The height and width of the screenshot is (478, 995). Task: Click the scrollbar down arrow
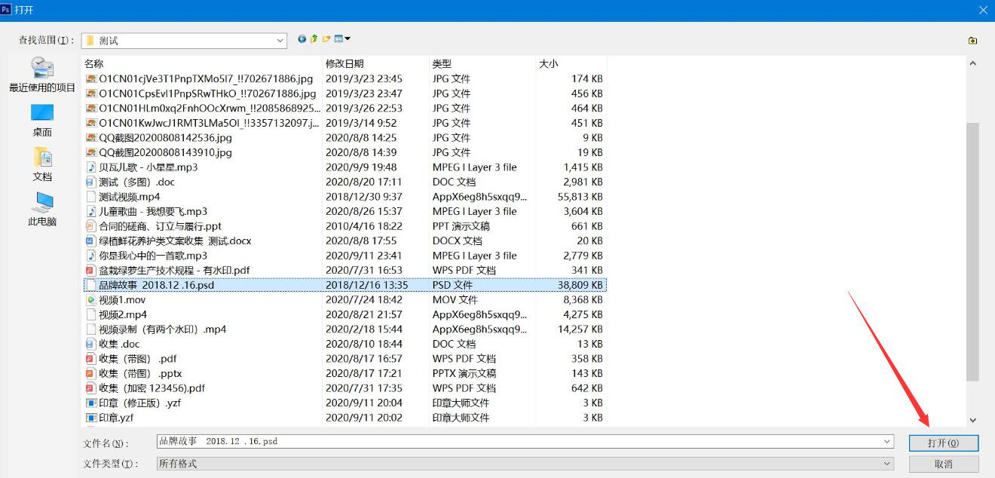[x=972, y=420]
